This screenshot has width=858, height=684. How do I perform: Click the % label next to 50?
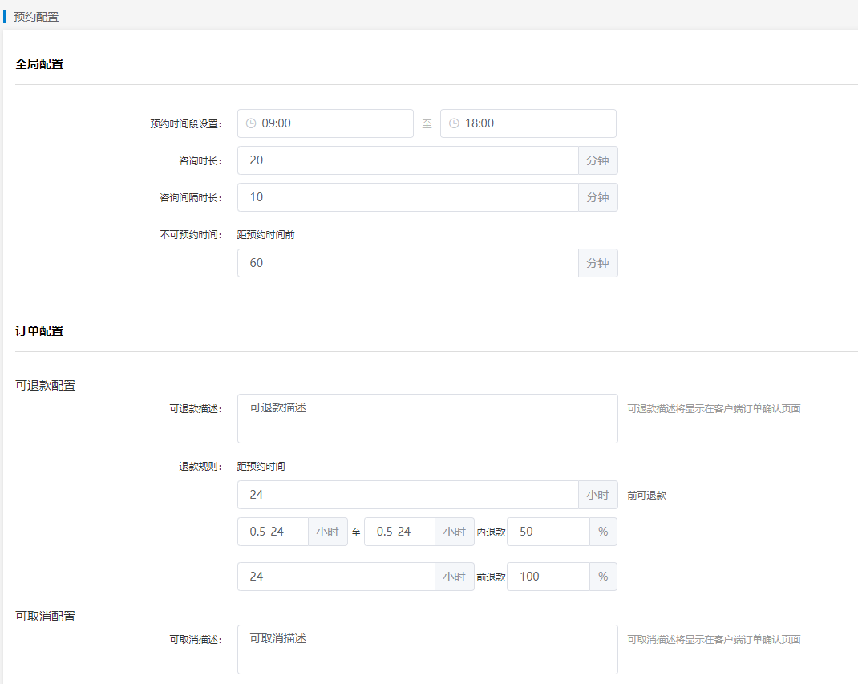tap(602, 531)
